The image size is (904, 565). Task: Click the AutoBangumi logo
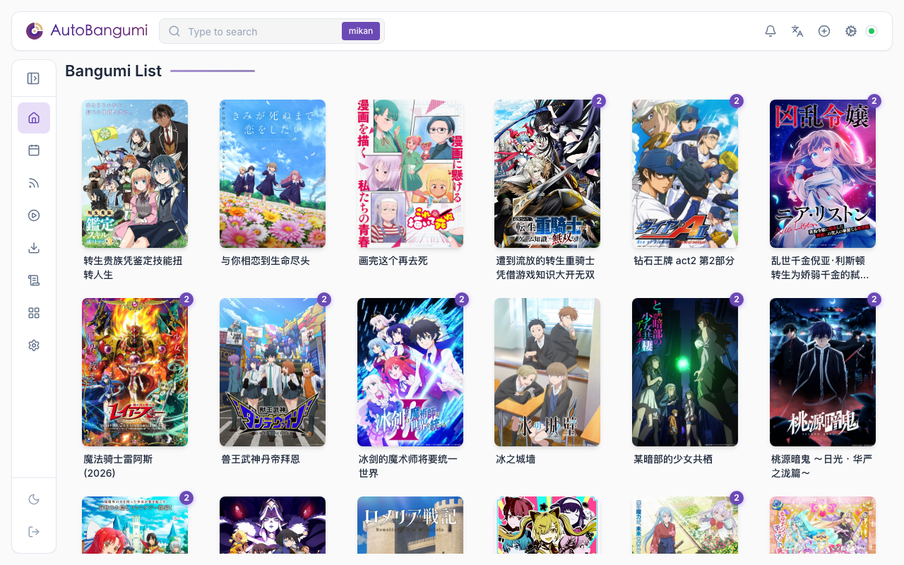point(86,31)
